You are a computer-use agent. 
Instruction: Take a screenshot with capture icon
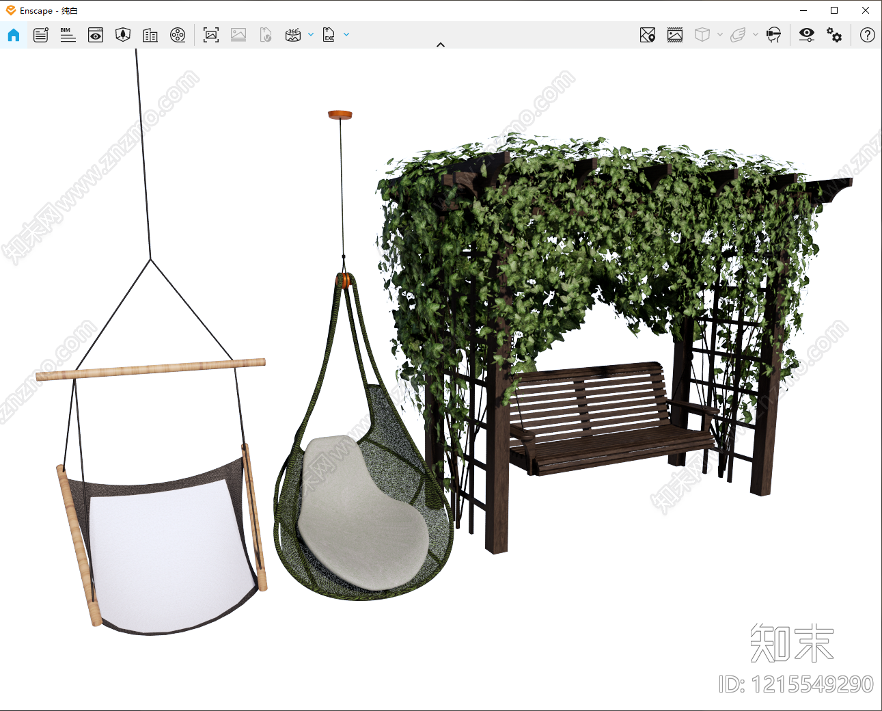tap(211, 35)
